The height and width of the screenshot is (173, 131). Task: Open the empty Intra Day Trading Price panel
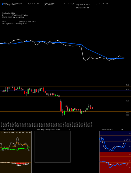pos(52,147)
